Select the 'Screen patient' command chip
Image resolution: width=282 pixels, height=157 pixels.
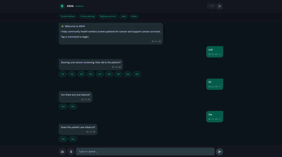coord(68,16)
